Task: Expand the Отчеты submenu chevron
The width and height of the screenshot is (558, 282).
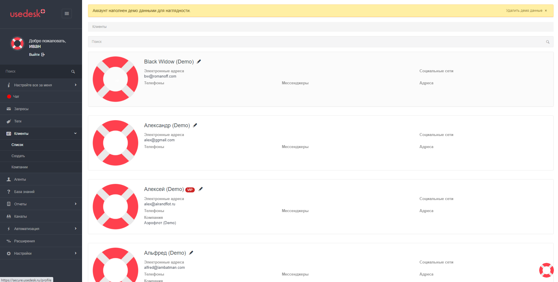Action: (x=76, y=204)
